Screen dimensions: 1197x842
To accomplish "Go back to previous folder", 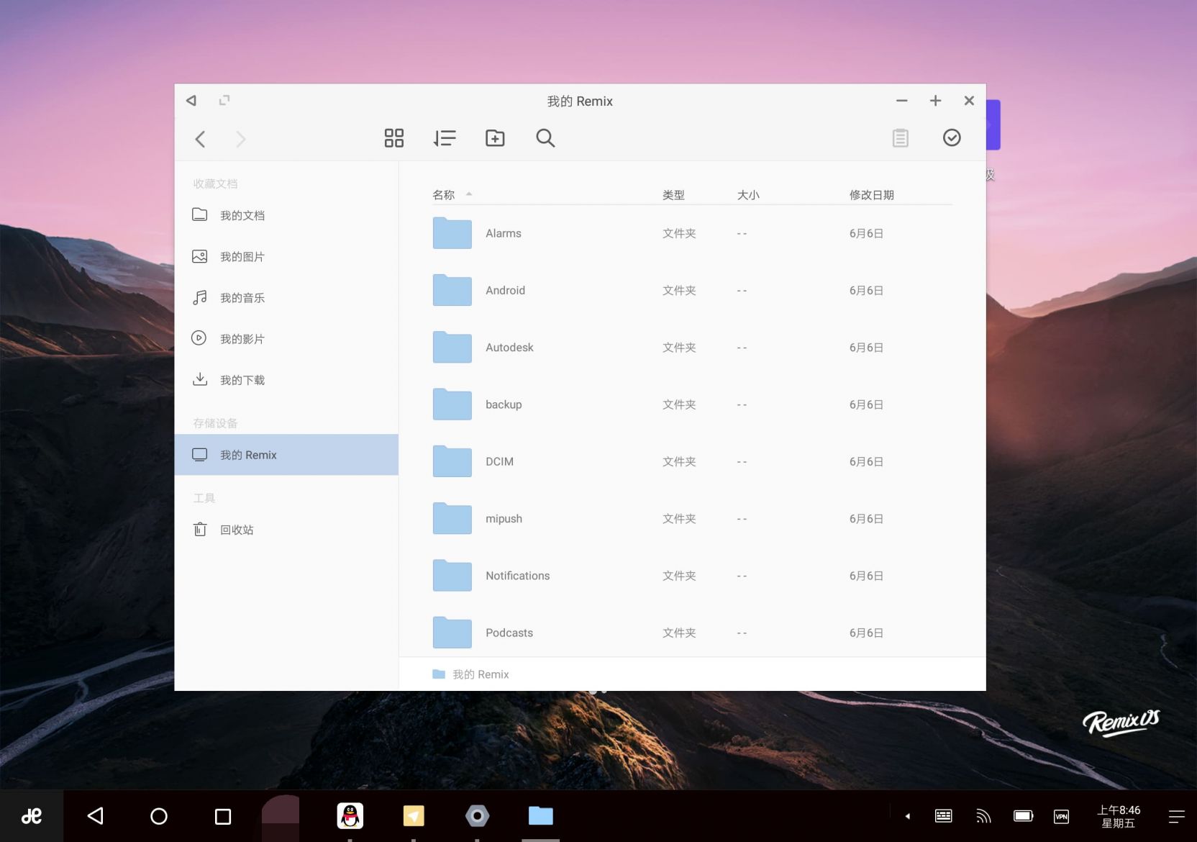I will [201, 139].
